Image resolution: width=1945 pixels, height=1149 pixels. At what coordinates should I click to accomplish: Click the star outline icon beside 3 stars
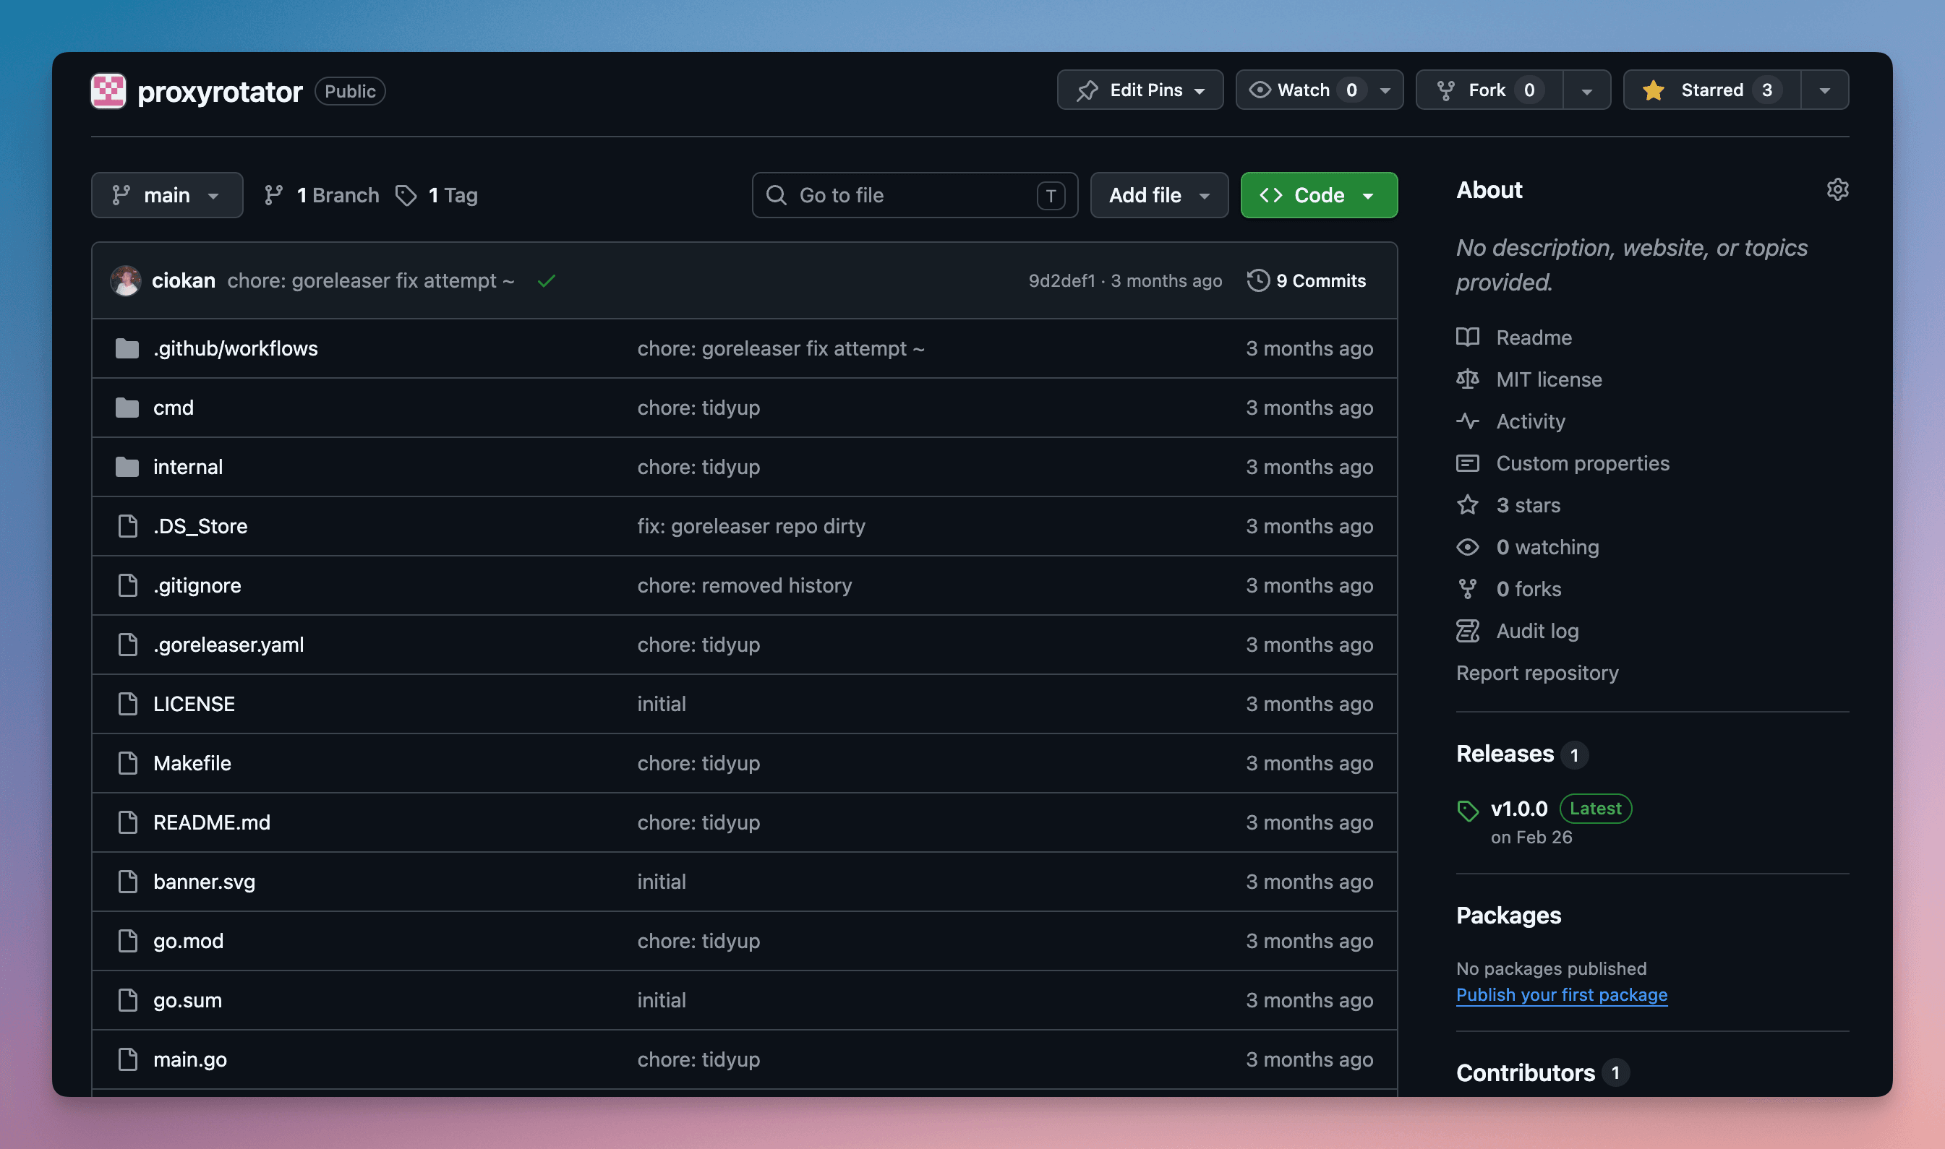click(x=1467, y=505)
